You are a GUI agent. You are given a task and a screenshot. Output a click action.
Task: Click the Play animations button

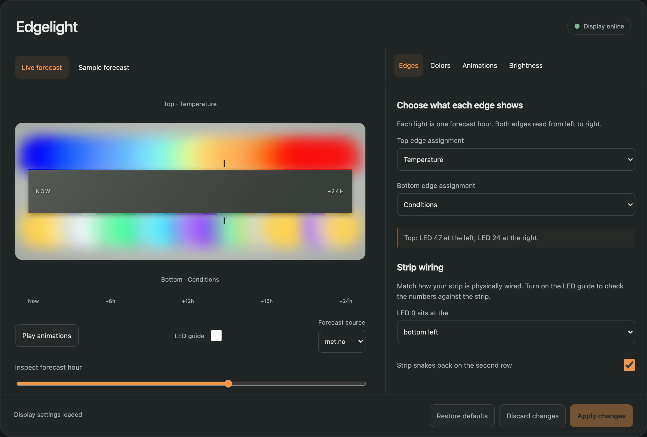coord(47,336)
